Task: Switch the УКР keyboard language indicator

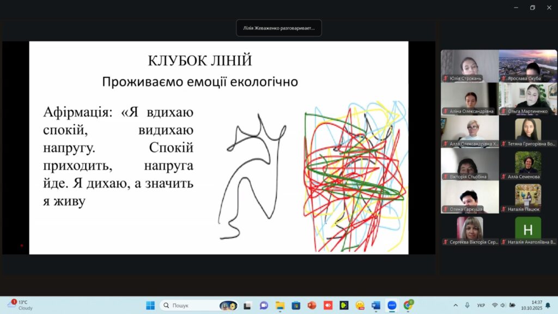Action: click(x=481, y=305)
